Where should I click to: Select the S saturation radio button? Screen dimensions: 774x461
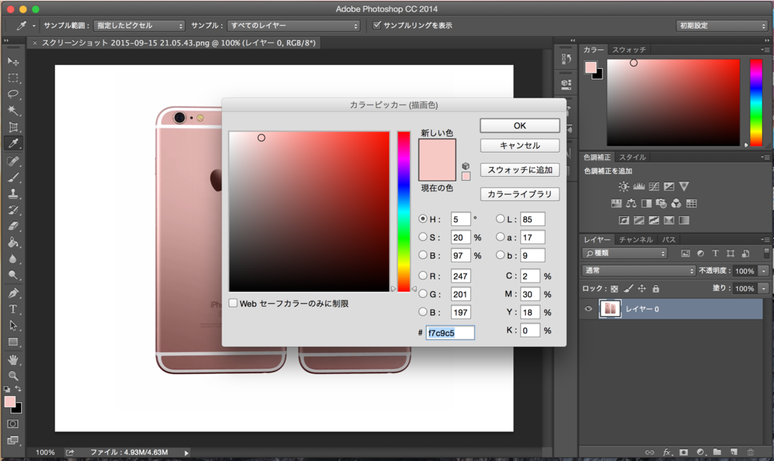[x=423, y=237]
